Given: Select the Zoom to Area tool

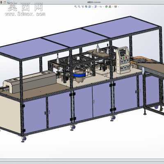Looking at the screenshot, I should [79, 7].
